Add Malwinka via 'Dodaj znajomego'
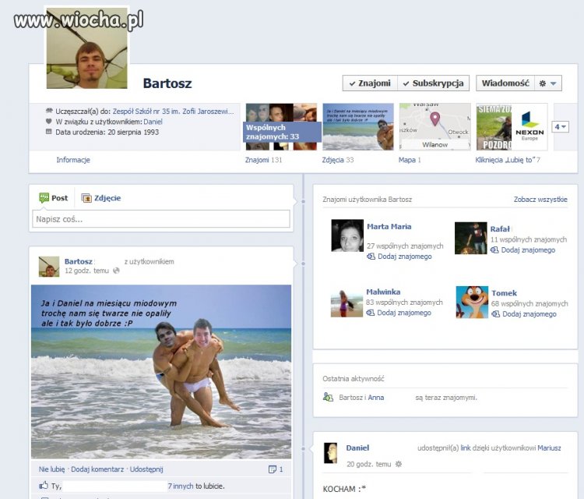 (x=403, y=313)
